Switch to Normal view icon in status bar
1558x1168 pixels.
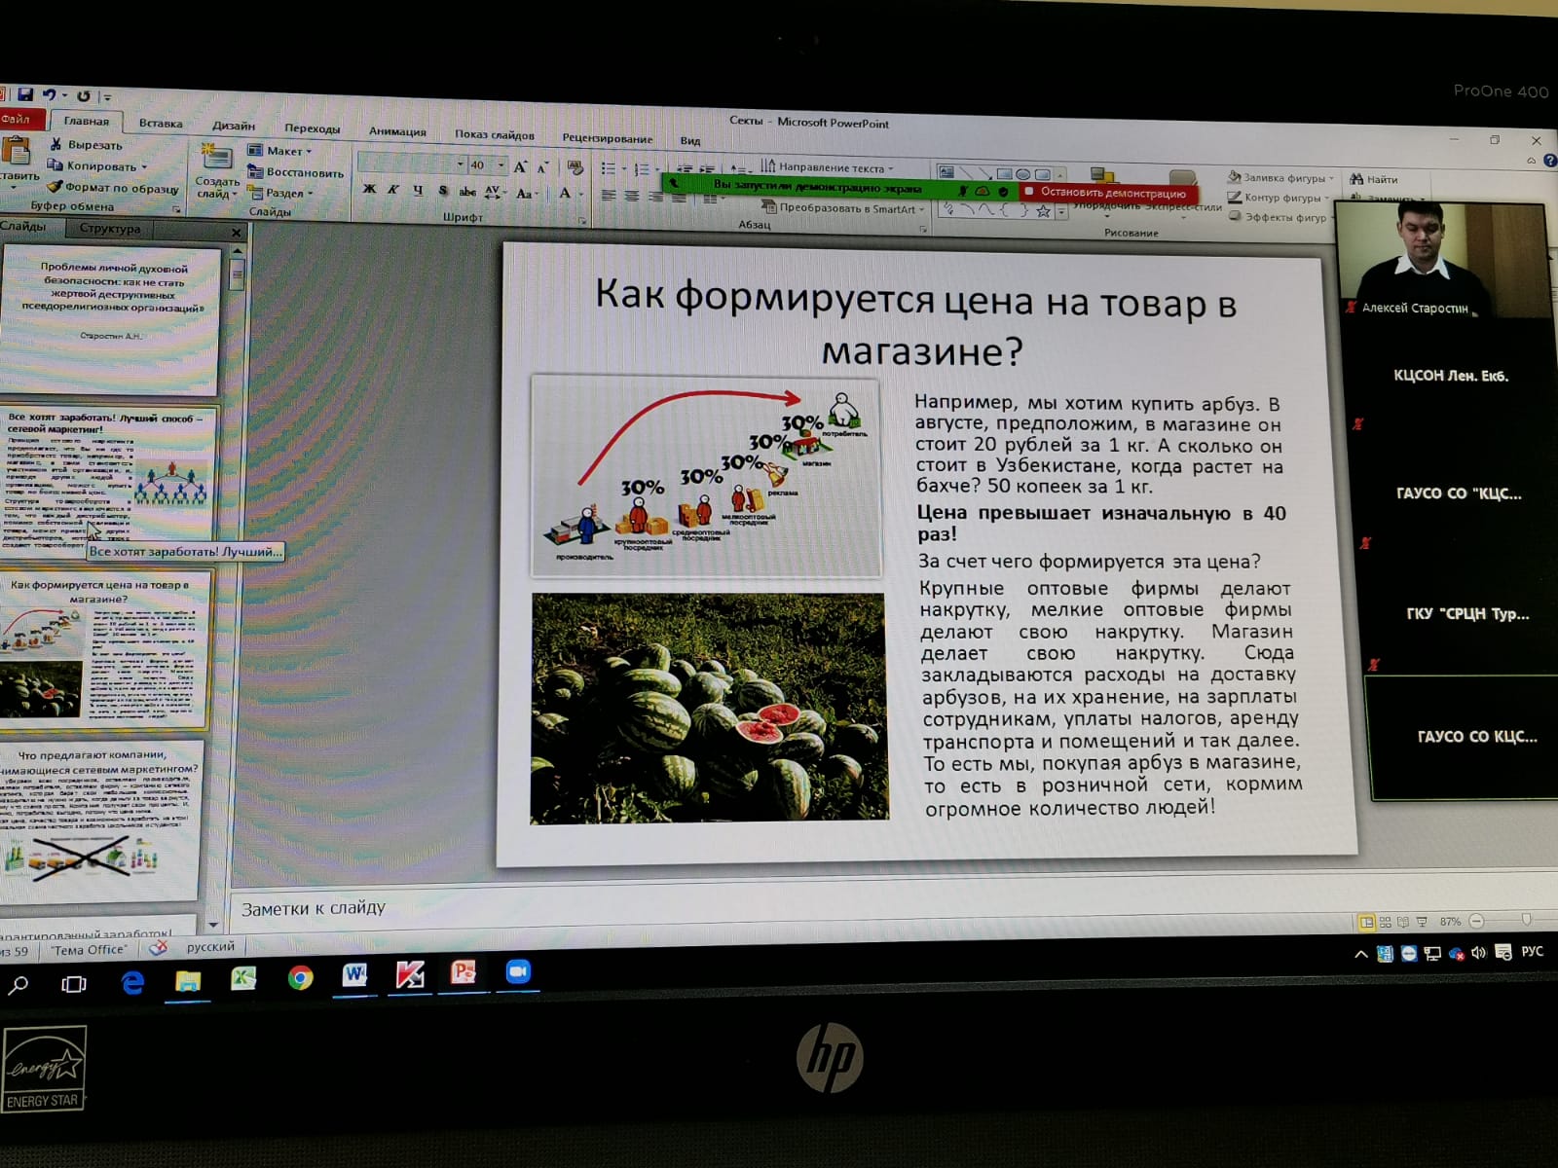pos(1367,921)
